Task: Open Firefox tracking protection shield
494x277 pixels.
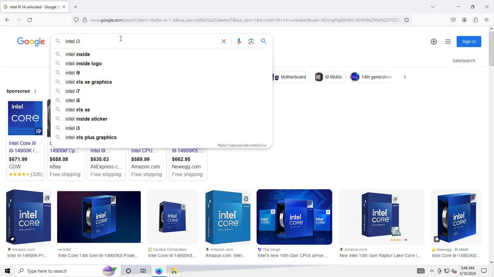Action: pos(76,20)
